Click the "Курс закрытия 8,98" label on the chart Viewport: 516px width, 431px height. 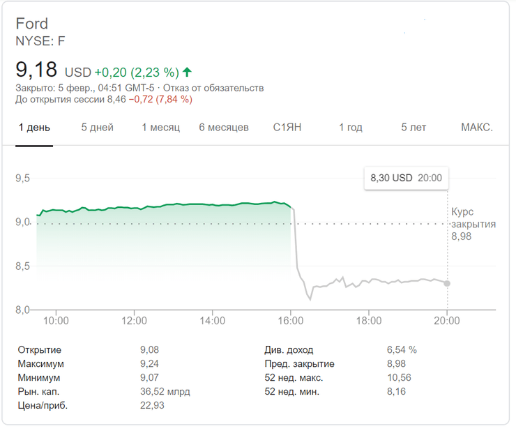[x=473, y=224]
